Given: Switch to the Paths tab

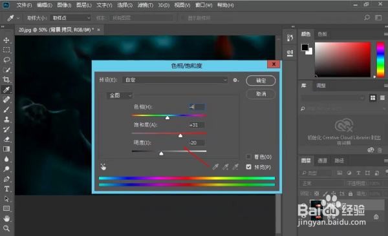Looking at the screenshot, I should pos(339,161).
